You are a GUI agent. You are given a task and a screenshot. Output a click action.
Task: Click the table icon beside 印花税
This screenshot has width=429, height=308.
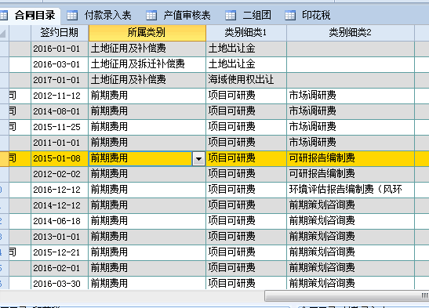tap(290, 16)
